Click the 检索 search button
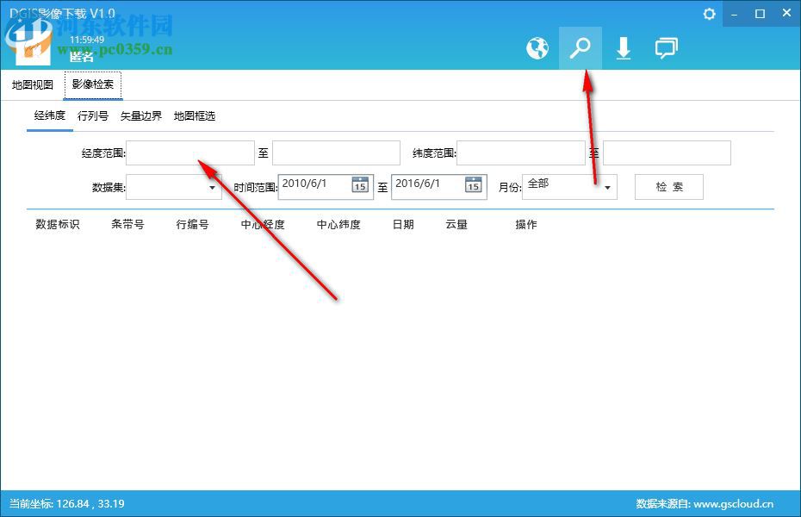The image size is (801, 517). (x=669, y=186)
